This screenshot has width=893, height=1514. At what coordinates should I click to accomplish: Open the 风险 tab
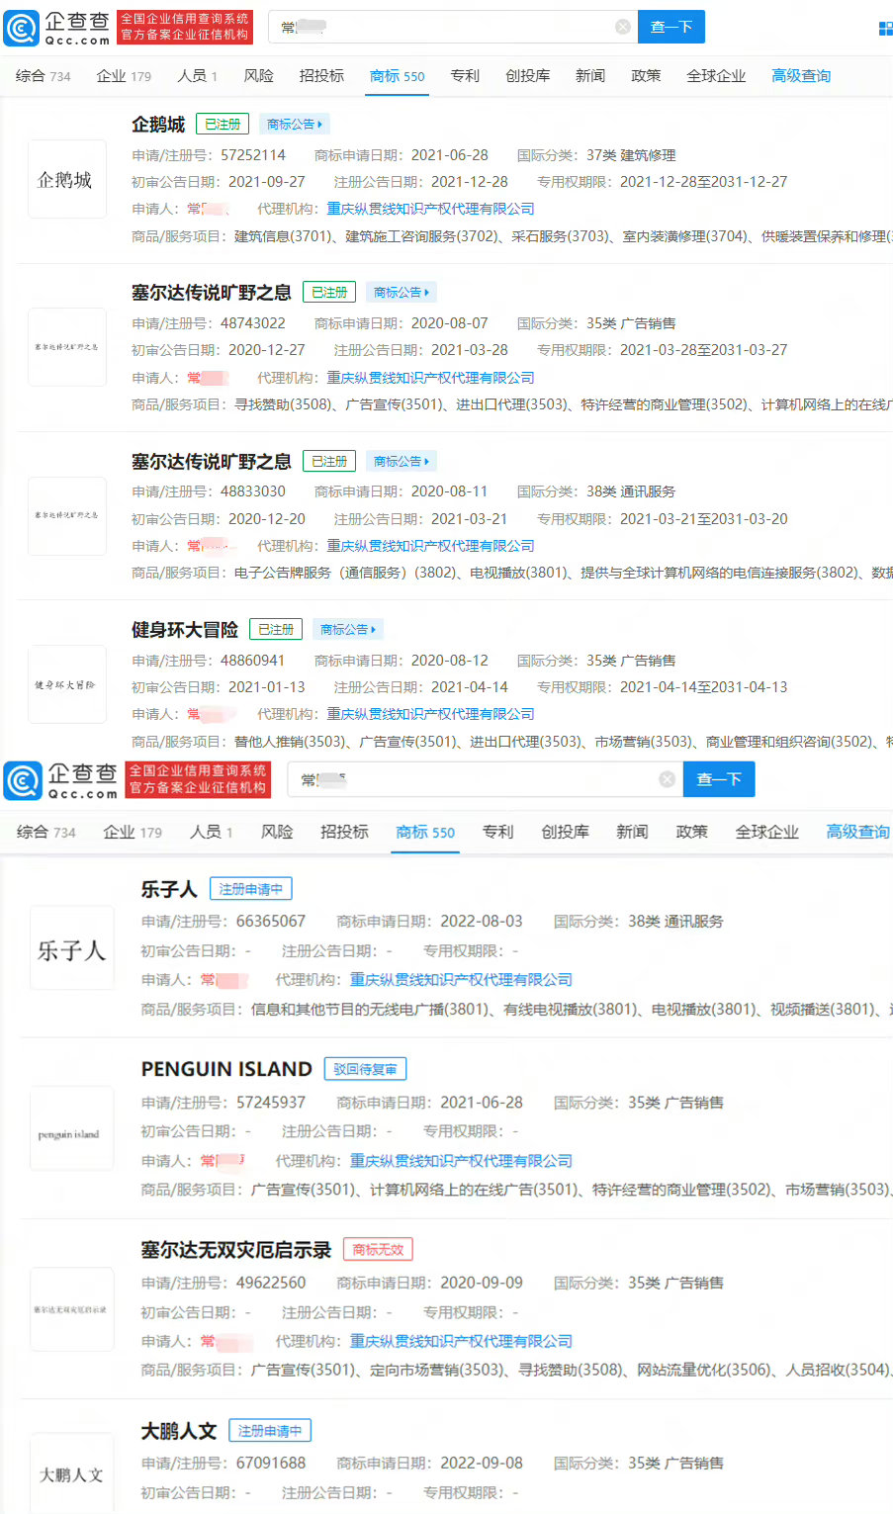258,75
